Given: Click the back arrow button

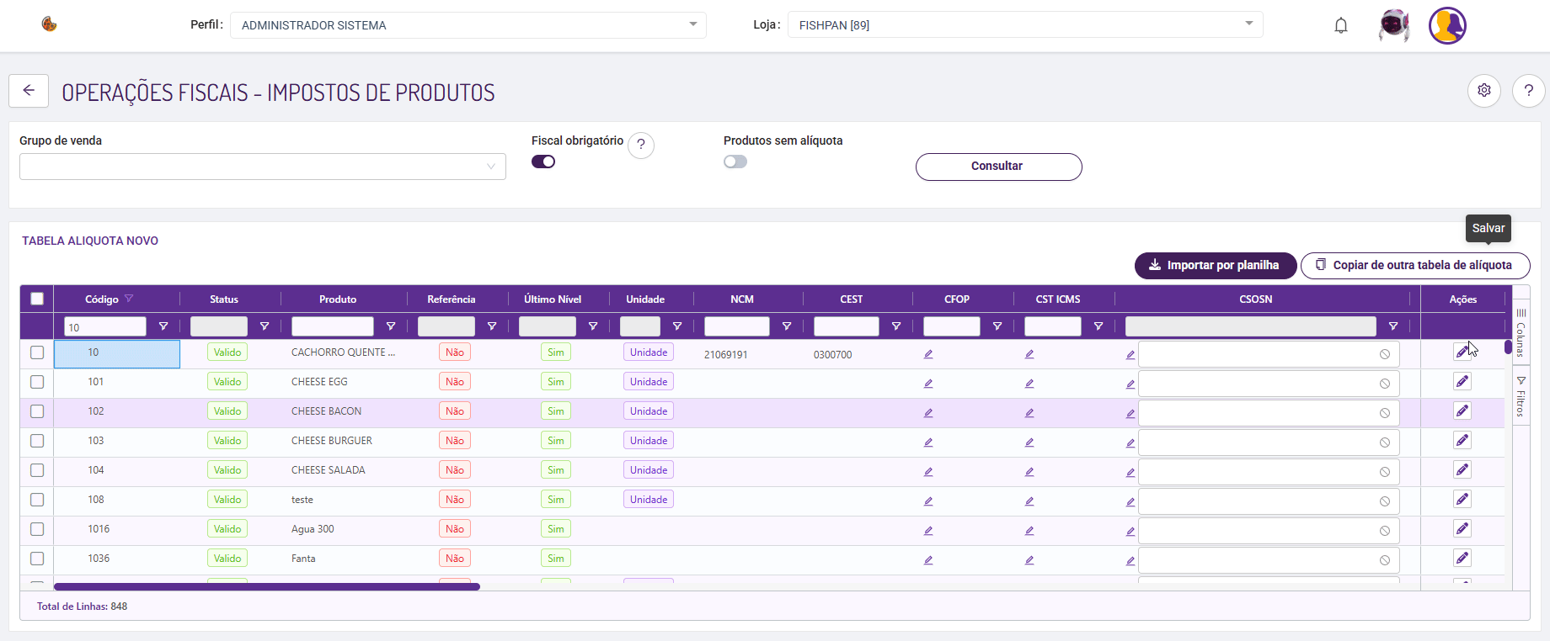Looking at the screenshot, I should coord(29,91).
